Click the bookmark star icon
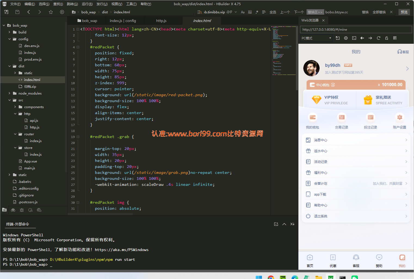 [x=51, y=12]
